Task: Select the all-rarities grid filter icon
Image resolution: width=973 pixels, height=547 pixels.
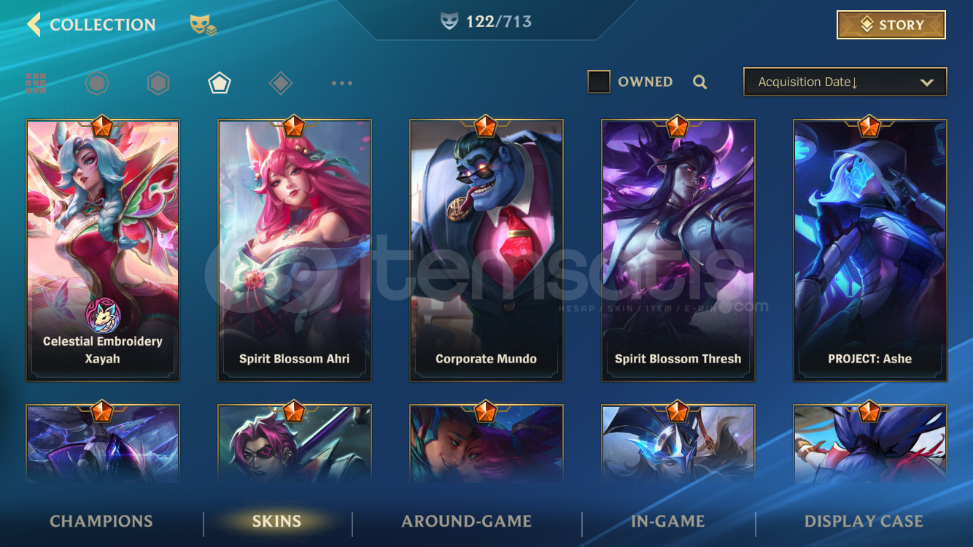Action: click(x=36, y=83)
